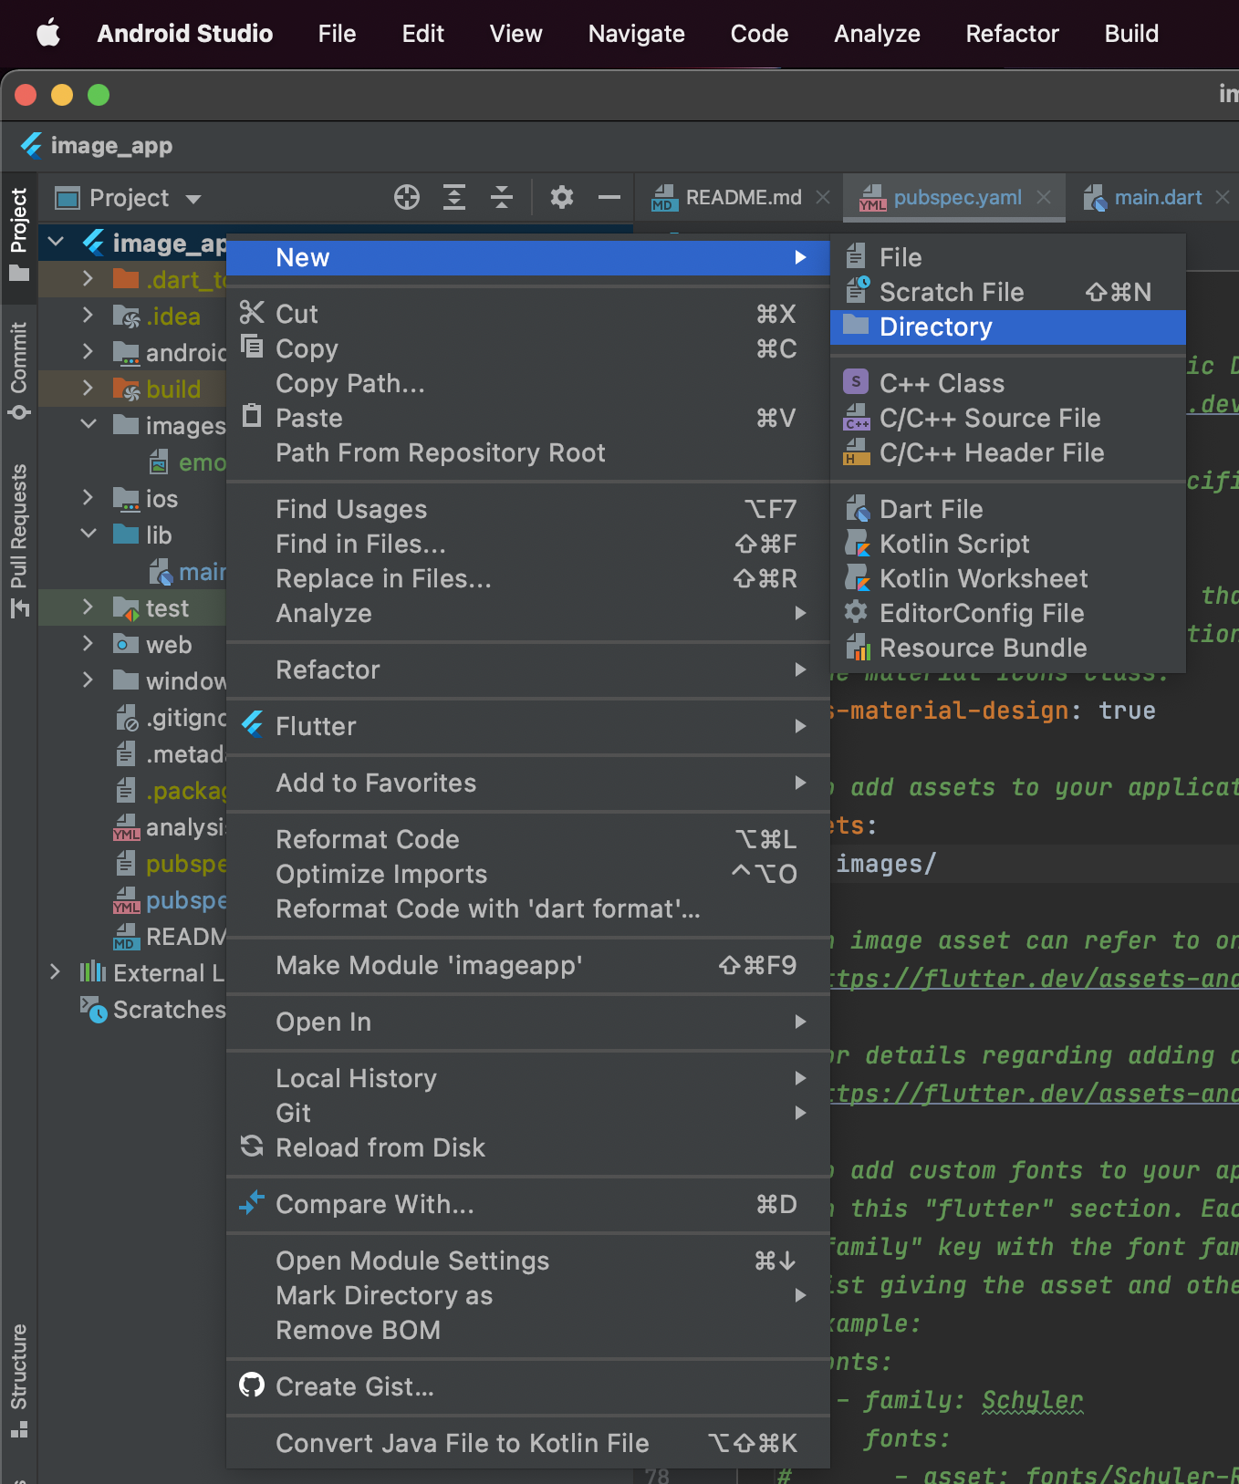Screen dimensions: 1239x1484
Task: Expand External Libraries node
Action: [56, 972]
